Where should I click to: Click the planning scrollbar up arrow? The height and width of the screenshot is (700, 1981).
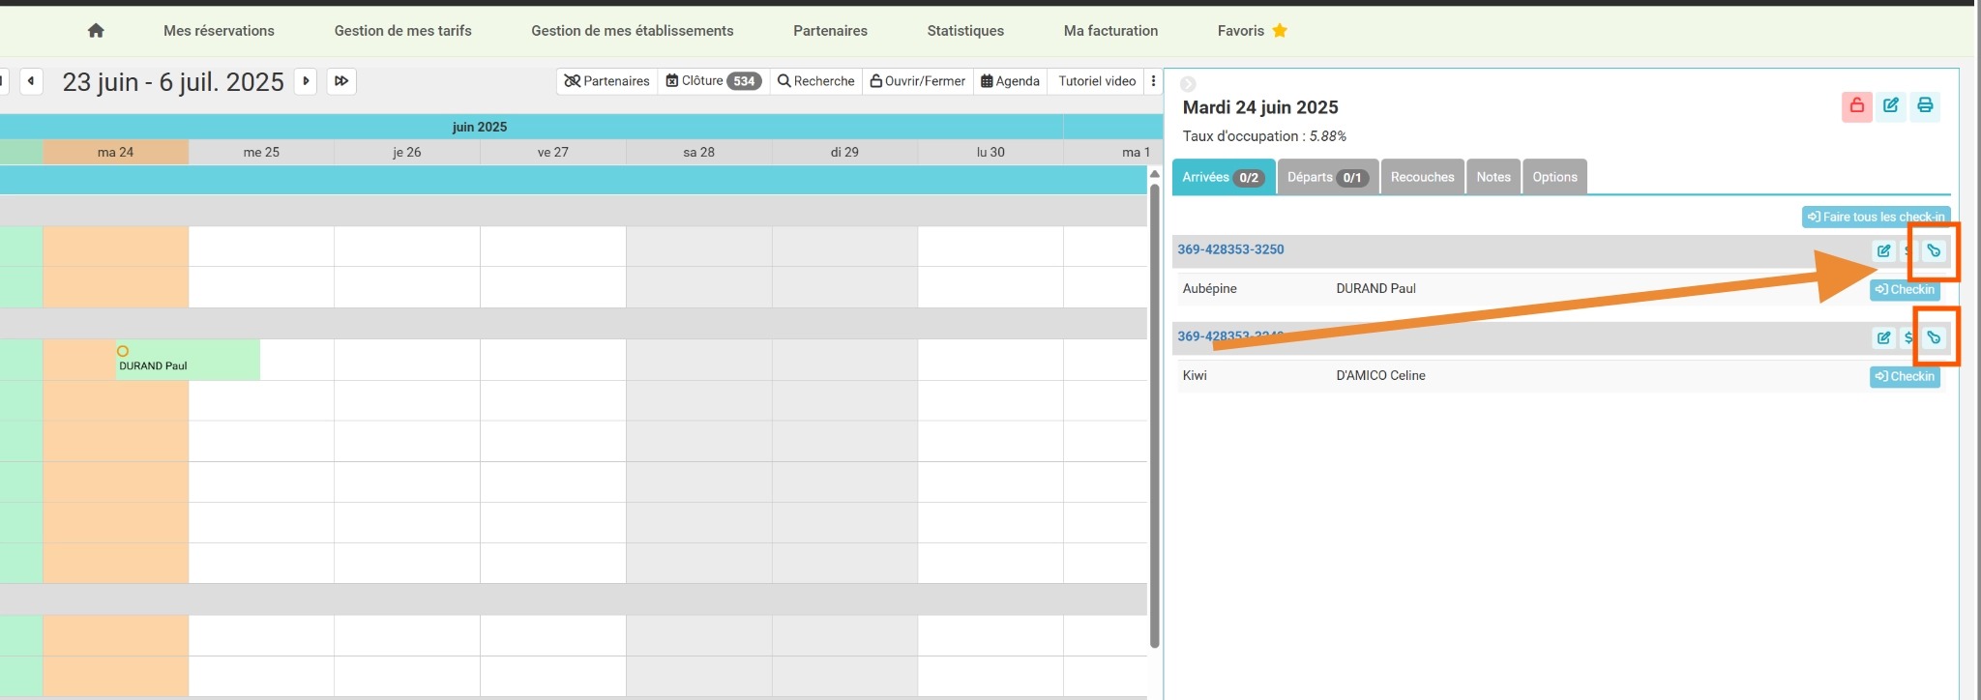coord(1154,174)
